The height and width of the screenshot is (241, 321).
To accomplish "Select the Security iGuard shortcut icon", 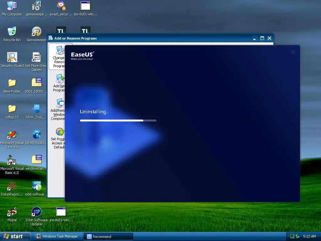I will pyautogui.click(x=12, y=60).
